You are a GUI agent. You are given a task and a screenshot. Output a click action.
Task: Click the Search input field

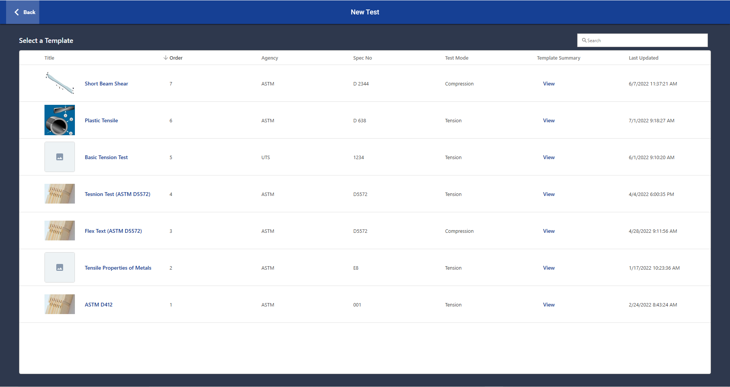point(642,40)
